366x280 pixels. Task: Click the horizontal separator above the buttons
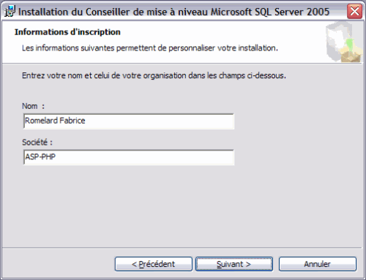(x=182, y=248)
